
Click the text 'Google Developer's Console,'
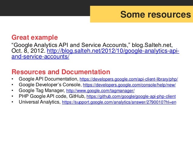tap(50, 85)
